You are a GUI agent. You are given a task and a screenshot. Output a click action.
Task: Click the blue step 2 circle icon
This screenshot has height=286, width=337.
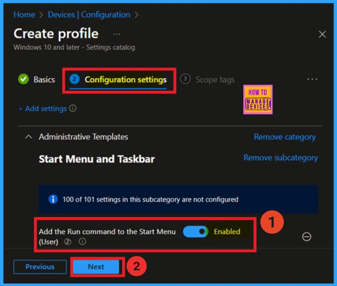click(x=75, y=79)
